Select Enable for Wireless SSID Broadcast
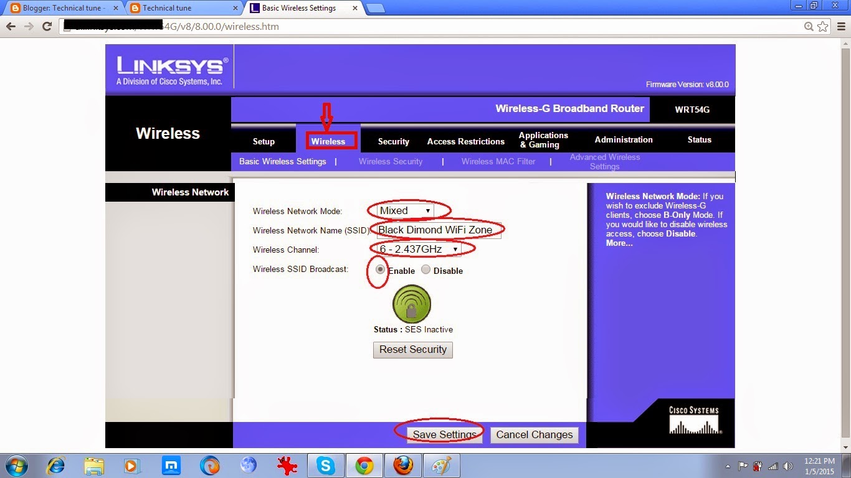Image resolution: width=851 pixels, height=478 pixels. [x=380, y=269]
